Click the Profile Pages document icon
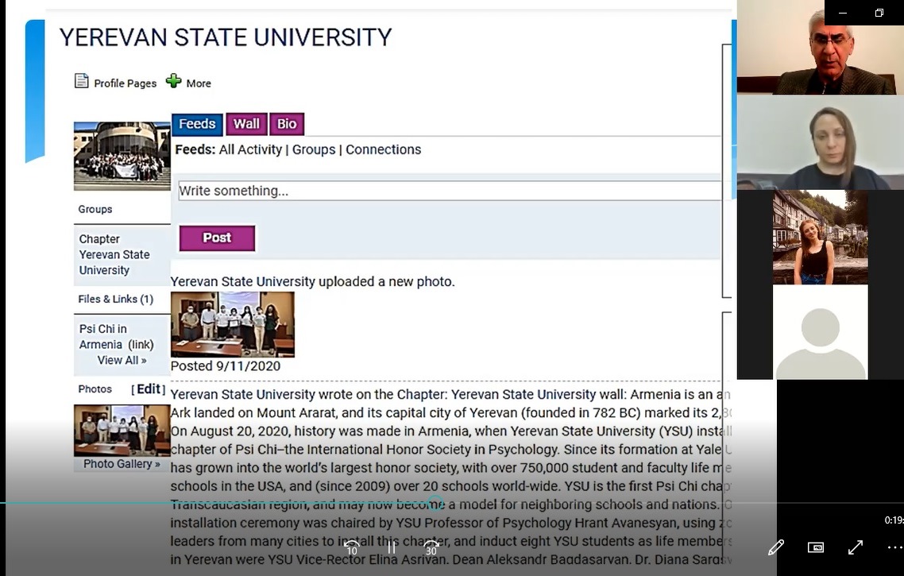This screenshot has height=576, width=904. pos(82,81)
